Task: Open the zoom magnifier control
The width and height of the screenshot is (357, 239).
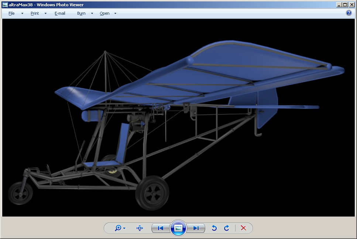Action: (x=119, y=228)
